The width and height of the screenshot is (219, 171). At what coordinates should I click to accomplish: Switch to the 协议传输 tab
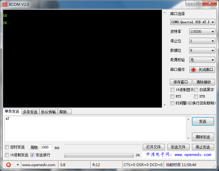pyautogui.click(x=49, y=112)
